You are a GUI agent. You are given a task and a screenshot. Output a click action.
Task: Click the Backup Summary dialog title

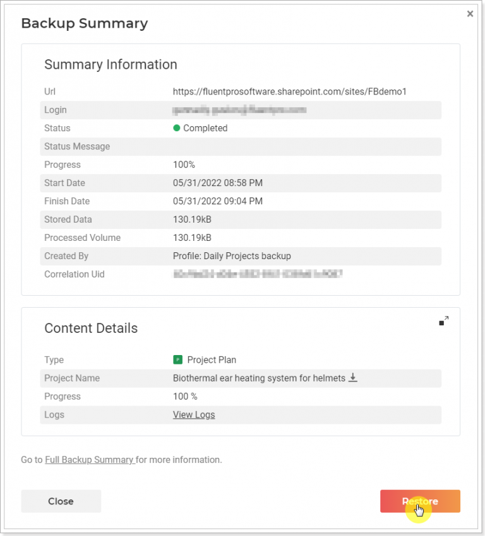pyautogui.click(x=84, y=23)
